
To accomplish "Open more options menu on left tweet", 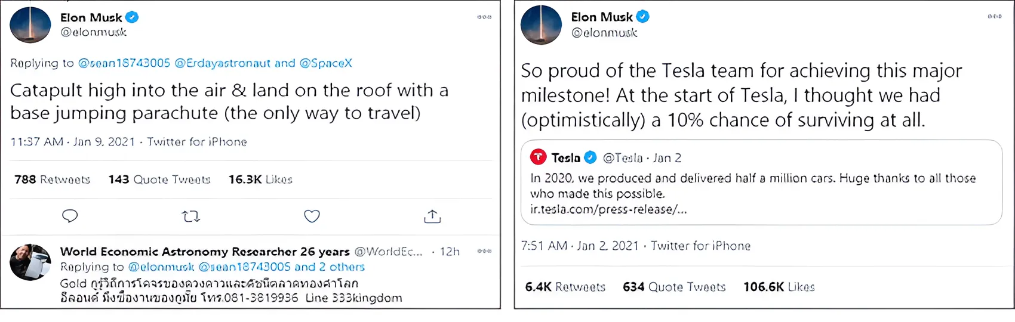I will tap(484, 17).
